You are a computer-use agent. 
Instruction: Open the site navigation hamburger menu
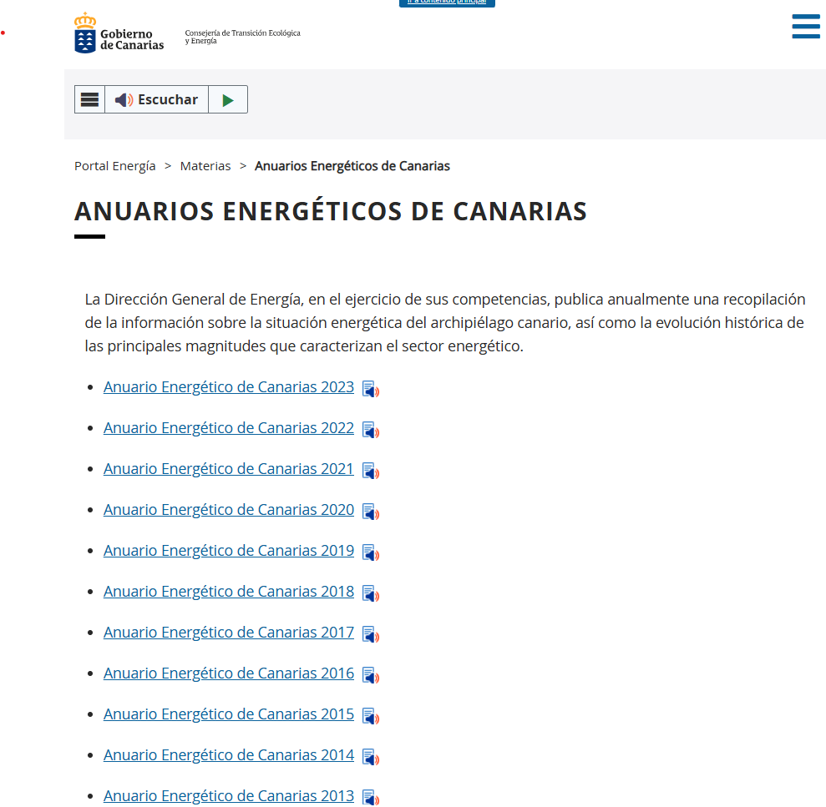805,26
